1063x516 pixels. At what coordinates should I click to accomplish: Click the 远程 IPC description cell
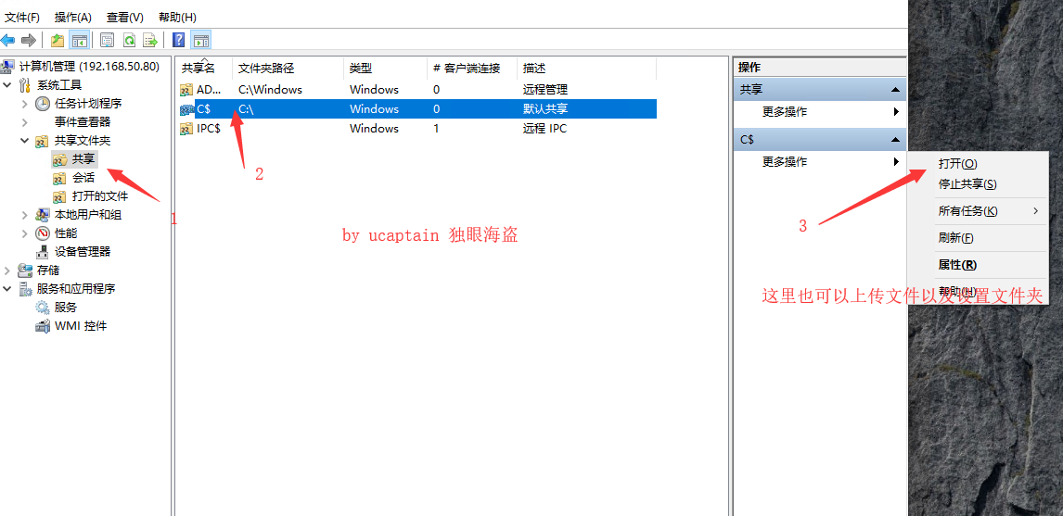(x=545, y=129)
